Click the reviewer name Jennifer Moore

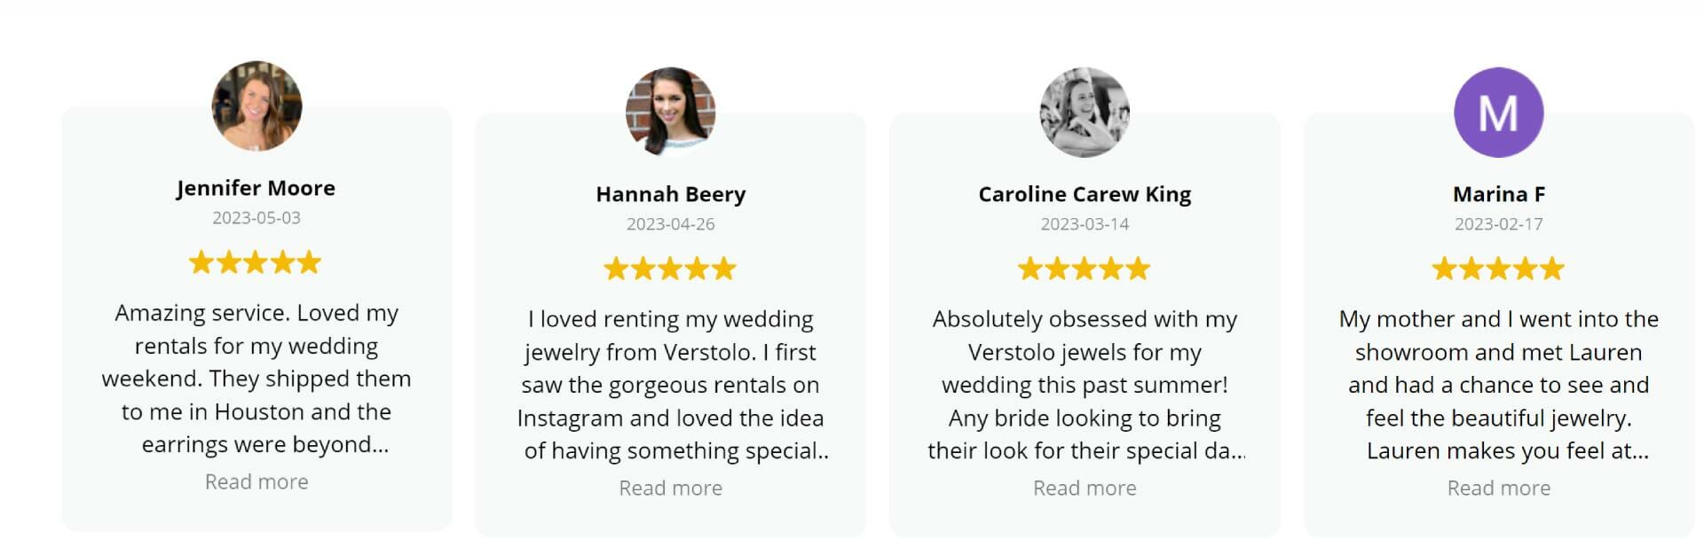point(256,188)
